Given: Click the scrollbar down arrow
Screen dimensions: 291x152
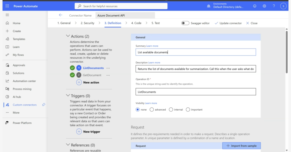Looking at the screenshot, I should point(286,150).
